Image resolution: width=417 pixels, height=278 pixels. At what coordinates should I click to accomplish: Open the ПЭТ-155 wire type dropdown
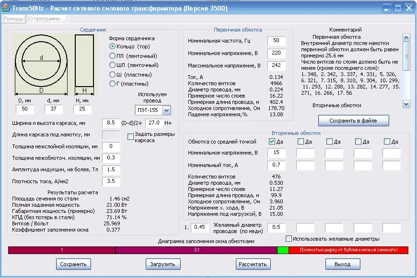tap(167, 111)
